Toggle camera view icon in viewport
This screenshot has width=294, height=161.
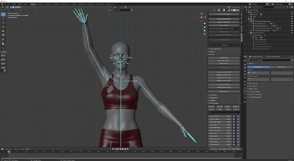click(x=205, y=31)
